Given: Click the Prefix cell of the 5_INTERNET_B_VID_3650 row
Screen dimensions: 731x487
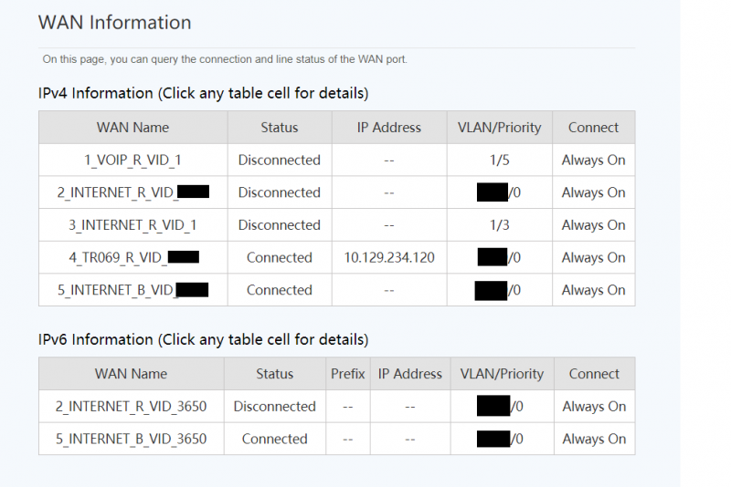Looking at the screenshot, I should pyautogui.click(x=347, y=439).
